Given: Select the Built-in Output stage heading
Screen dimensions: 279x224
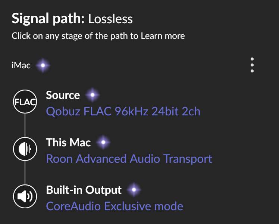Looking at the screenshot, I should (x=84, y=190).
